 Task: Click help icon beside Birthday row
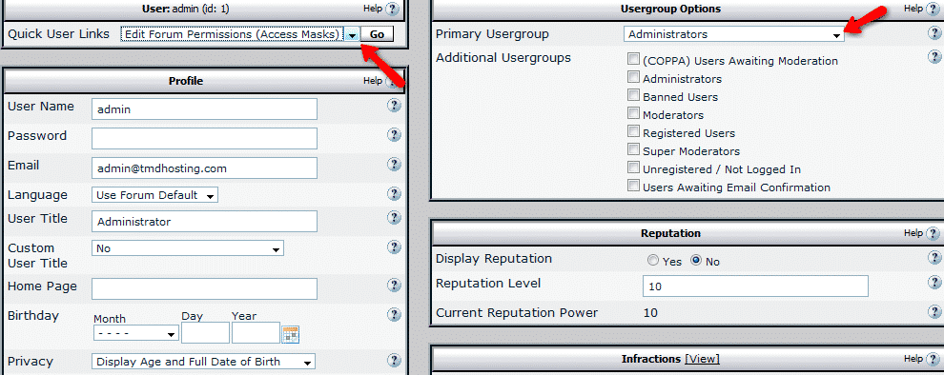pyautogui.click(x=394, y=314)
